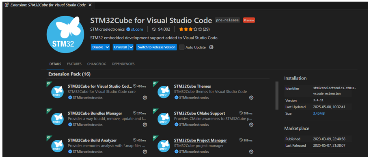Click the 270ms activation time for Bundles Manager
The width and height of the screenshot is (371, 160).
[x=140, y=114]
